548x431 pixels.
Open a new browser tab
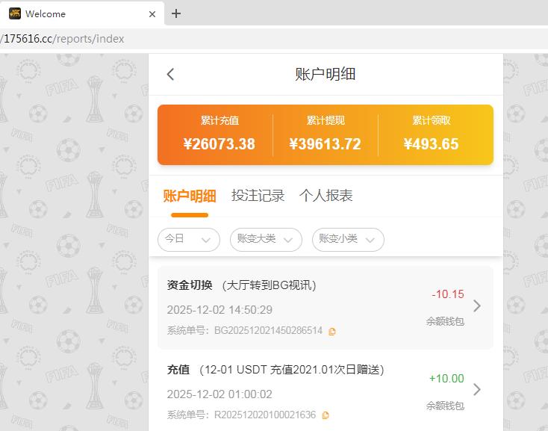click(176, 13)
